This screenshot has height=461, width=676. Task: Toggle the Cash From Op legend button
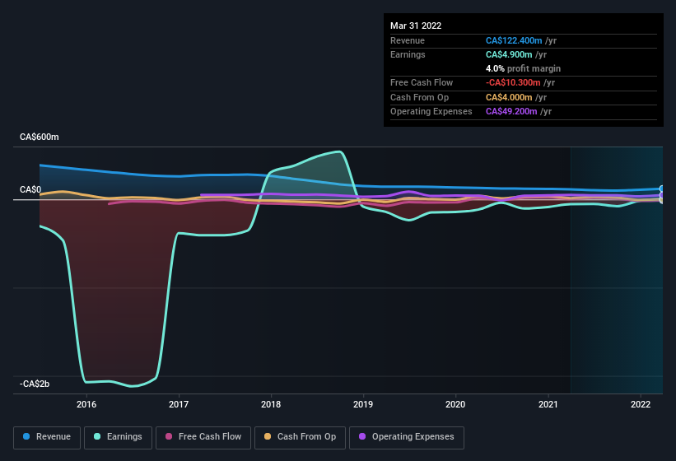click(x=300, y=437)
